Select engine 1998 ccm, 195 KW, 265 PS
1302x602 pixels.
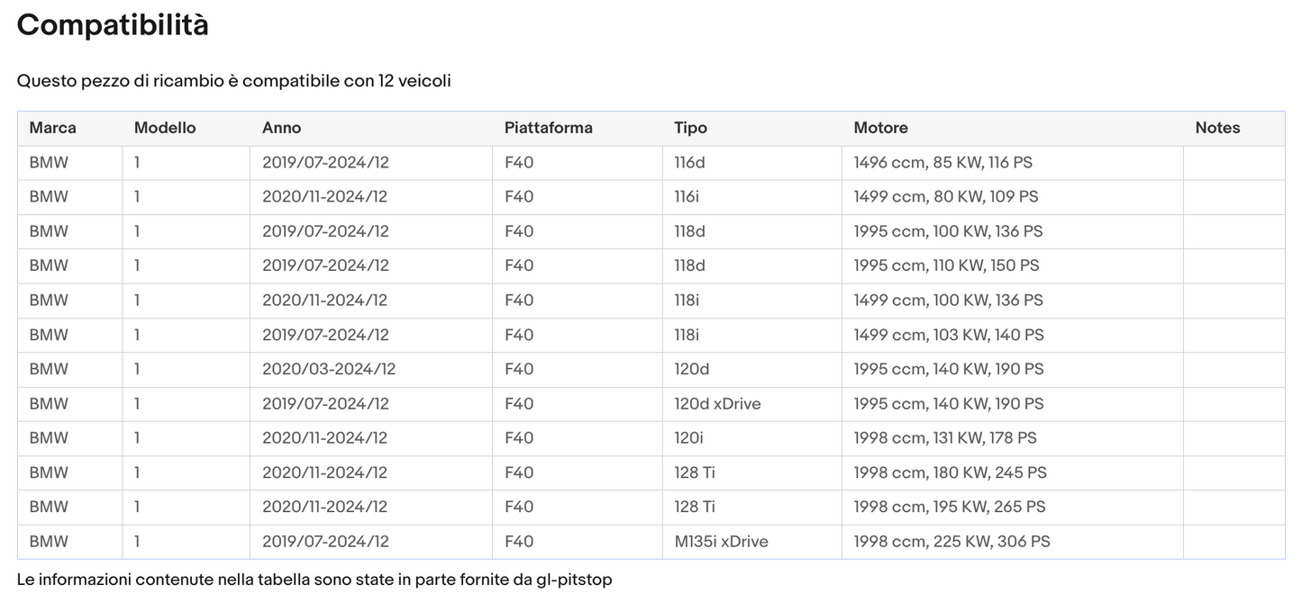(950, 508)
